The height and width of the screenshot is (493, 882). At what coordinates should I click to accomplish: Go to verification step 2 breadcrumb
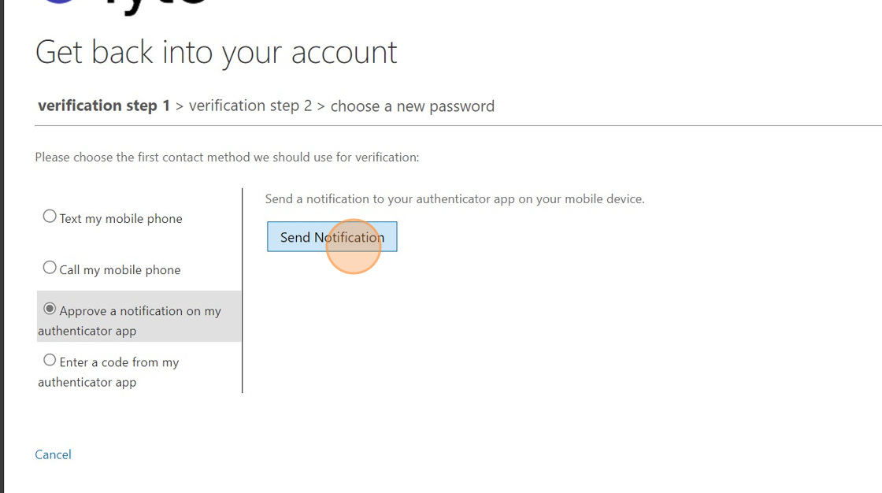250,106
